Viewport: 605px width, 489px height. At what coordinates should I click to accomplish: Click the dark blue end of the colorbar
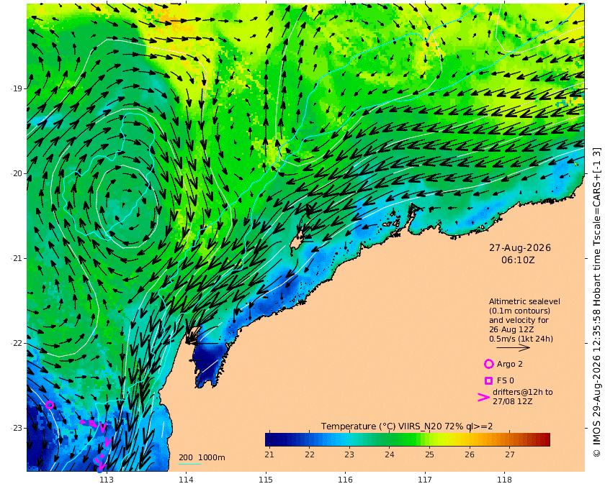point(270,439)
